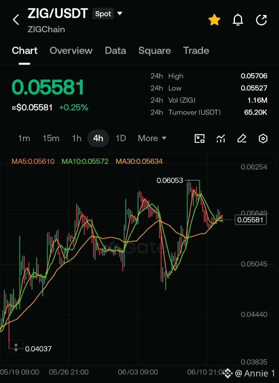Tap the 24h High value 0.05706
The image size is (279, 383).
[254, 76]
